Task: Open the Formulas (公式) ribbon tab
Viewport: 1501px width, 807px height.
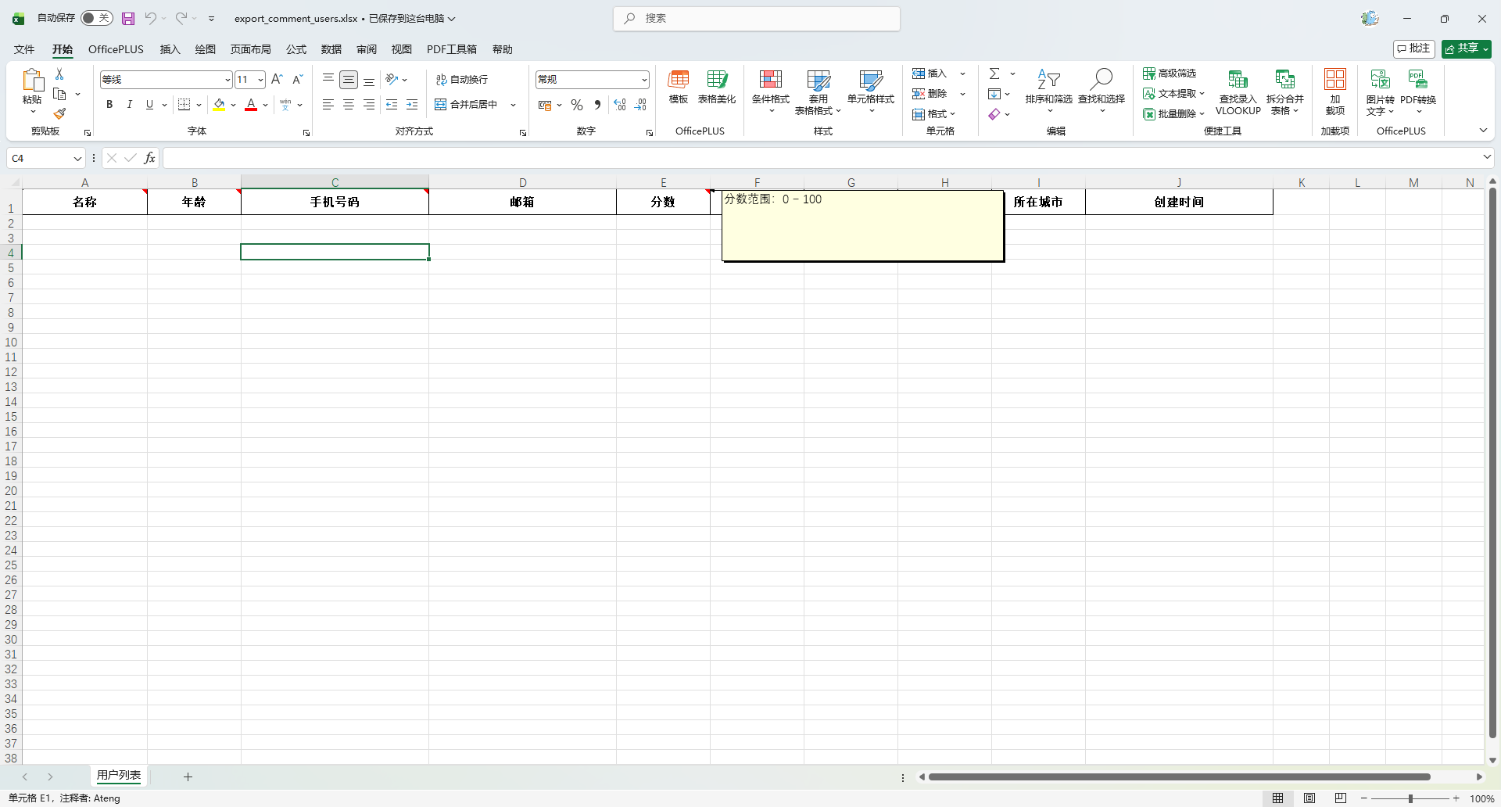Action: coord(296,49)
